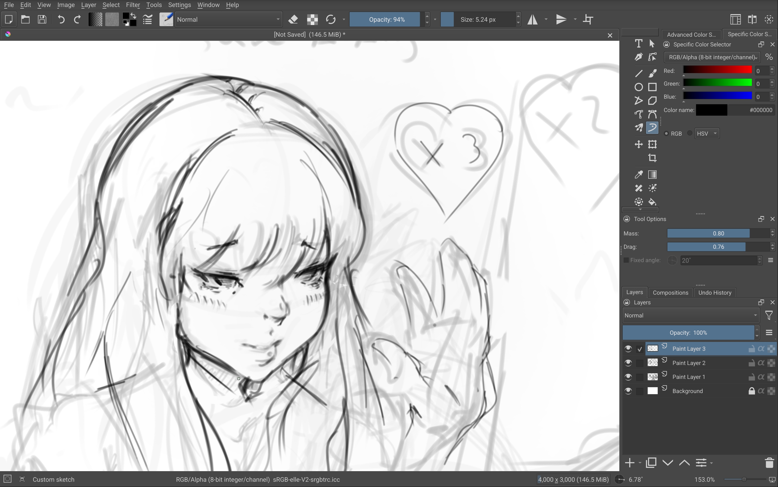Open the fill patterns selector
778x487 pixels.
click(112, 19)
